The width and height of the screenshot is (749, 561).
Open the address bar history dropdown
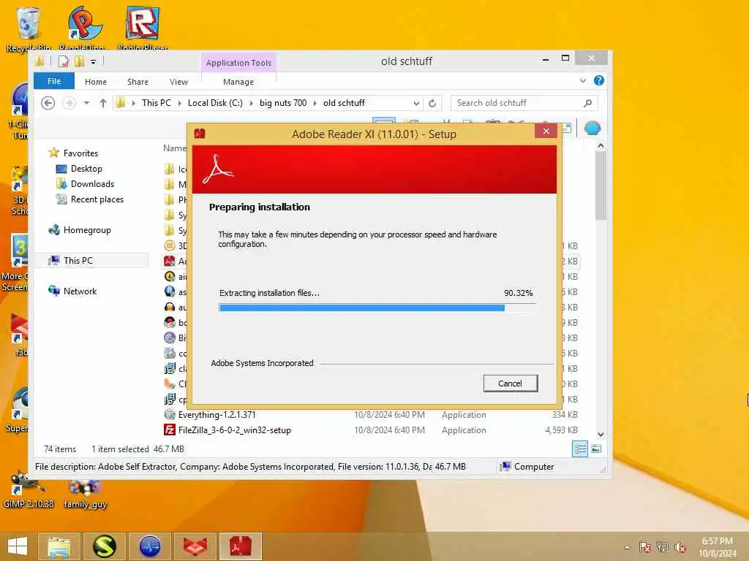coord(416,103)
